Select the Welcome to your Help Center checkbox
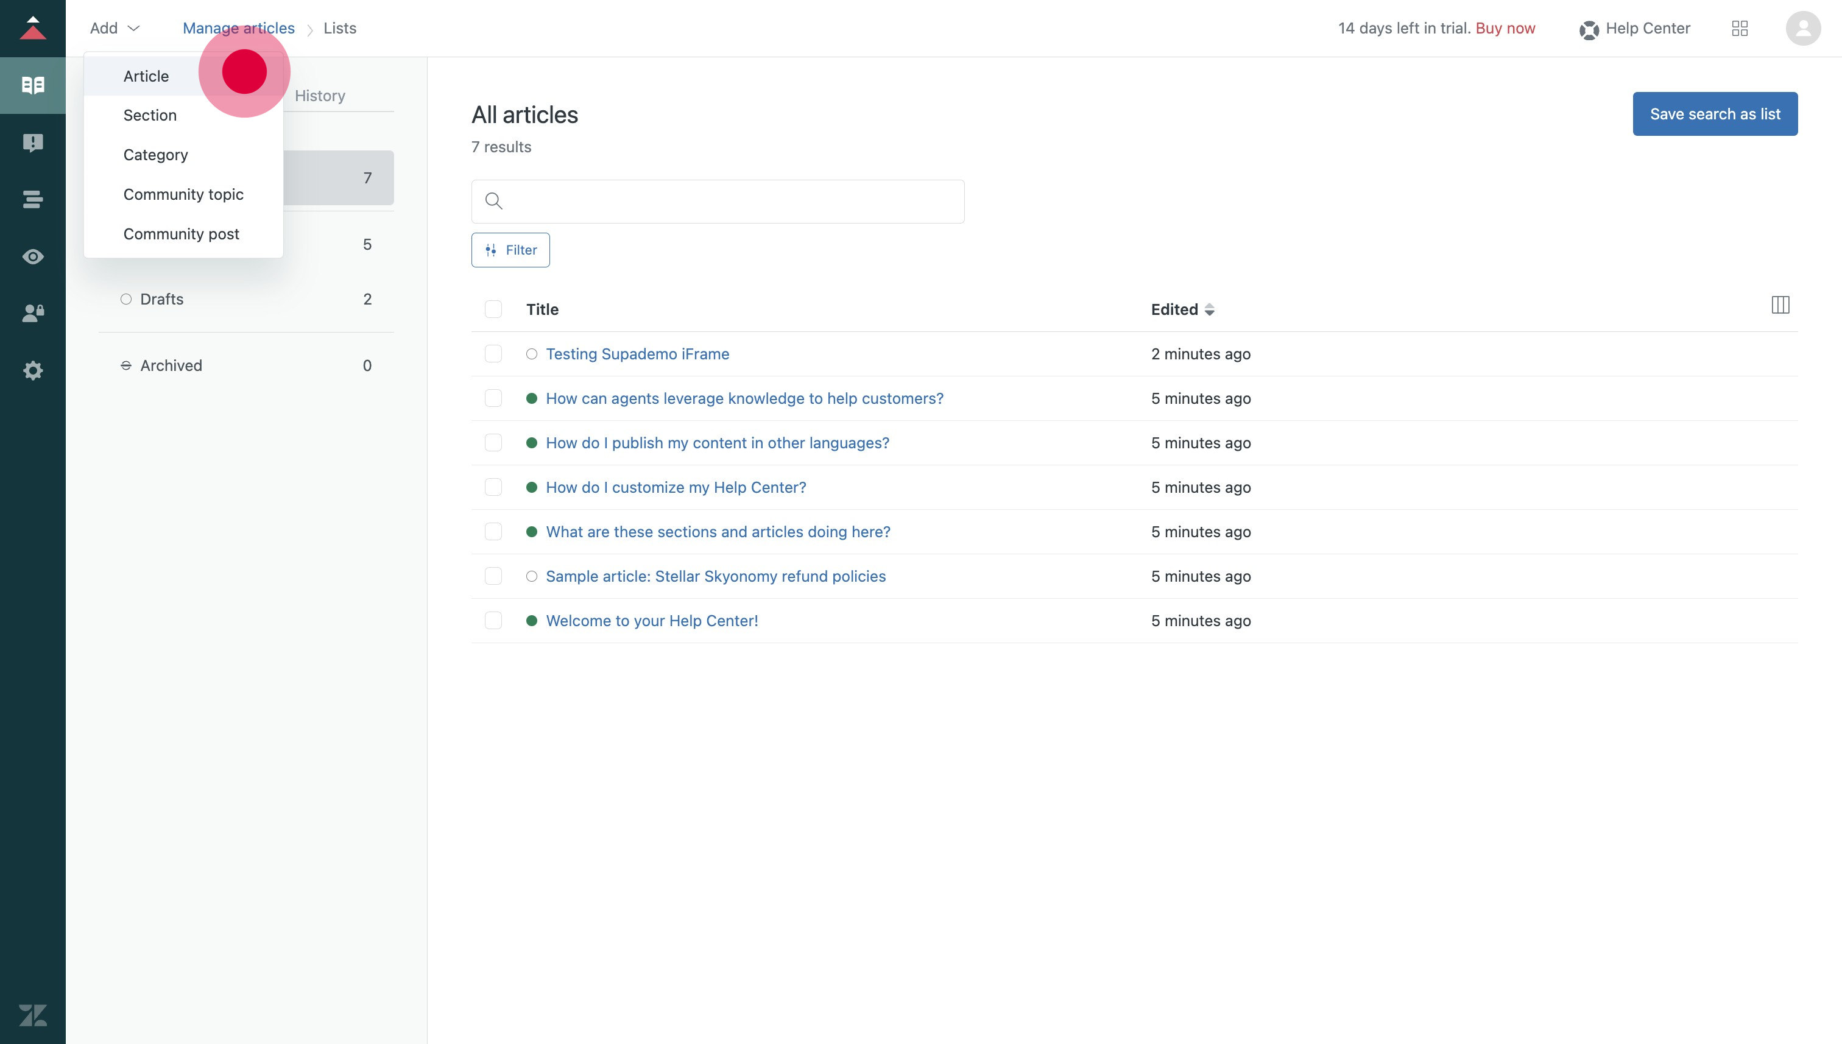 point(493,621)
